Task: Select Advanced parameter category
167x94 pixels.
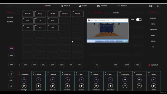Action: 153,30
